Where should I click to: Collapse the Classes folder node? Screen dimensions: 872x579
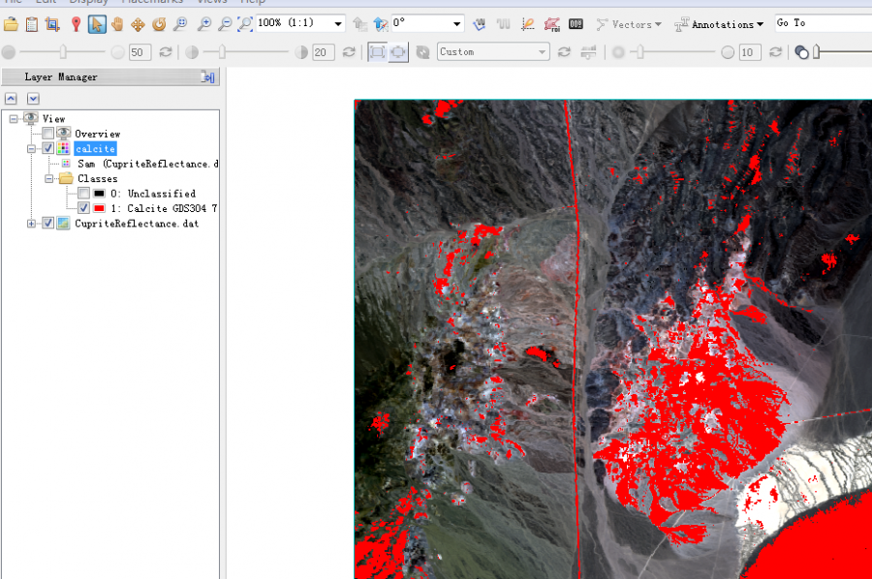pyautogui.click(x=48, y=179)
